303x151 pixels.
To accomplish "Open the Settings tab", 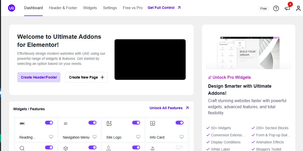I will (110, 8).
